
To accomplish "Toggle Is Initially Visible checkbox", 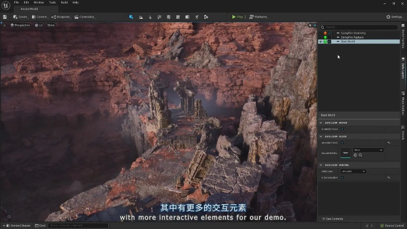I will tap(342, 129).
